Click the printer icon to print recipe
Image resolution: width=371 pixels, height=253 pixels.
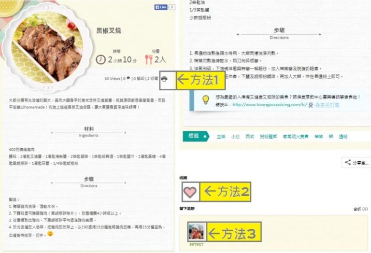pyautogui.click(x=164, y=79)
